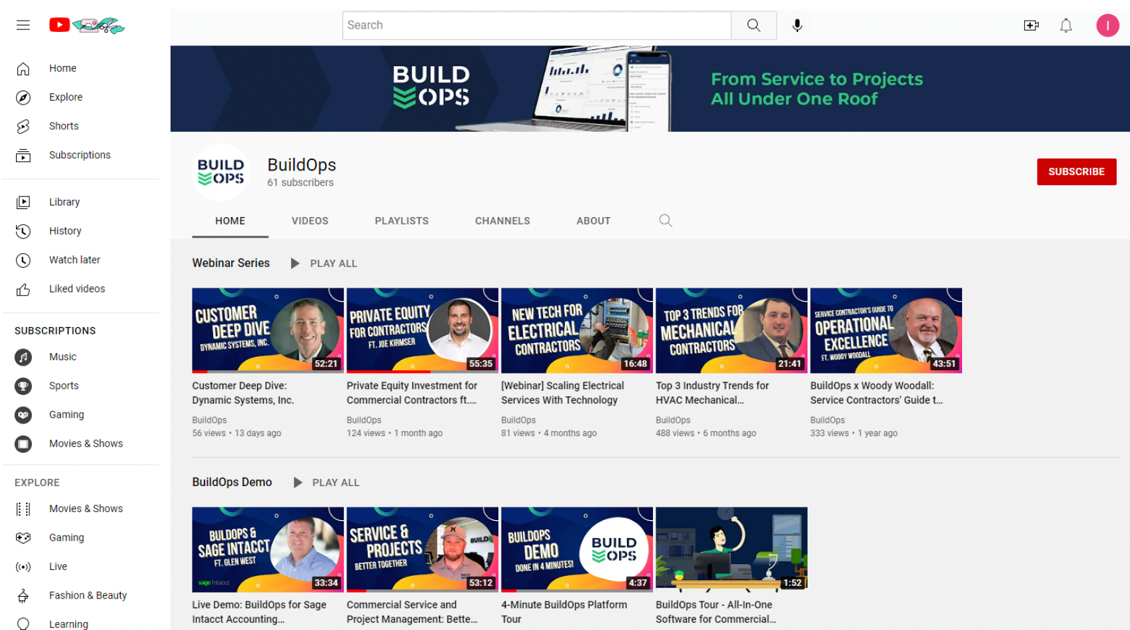Screen dimensions: 1130x630
Task: Click the BuildOps channel avatar
Action: pyautogui.click(x=221, y=172)
